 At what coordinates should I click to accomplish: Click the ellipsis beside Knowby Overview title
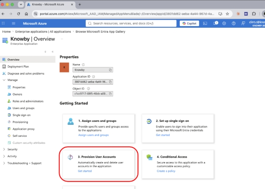pos(62,39)
